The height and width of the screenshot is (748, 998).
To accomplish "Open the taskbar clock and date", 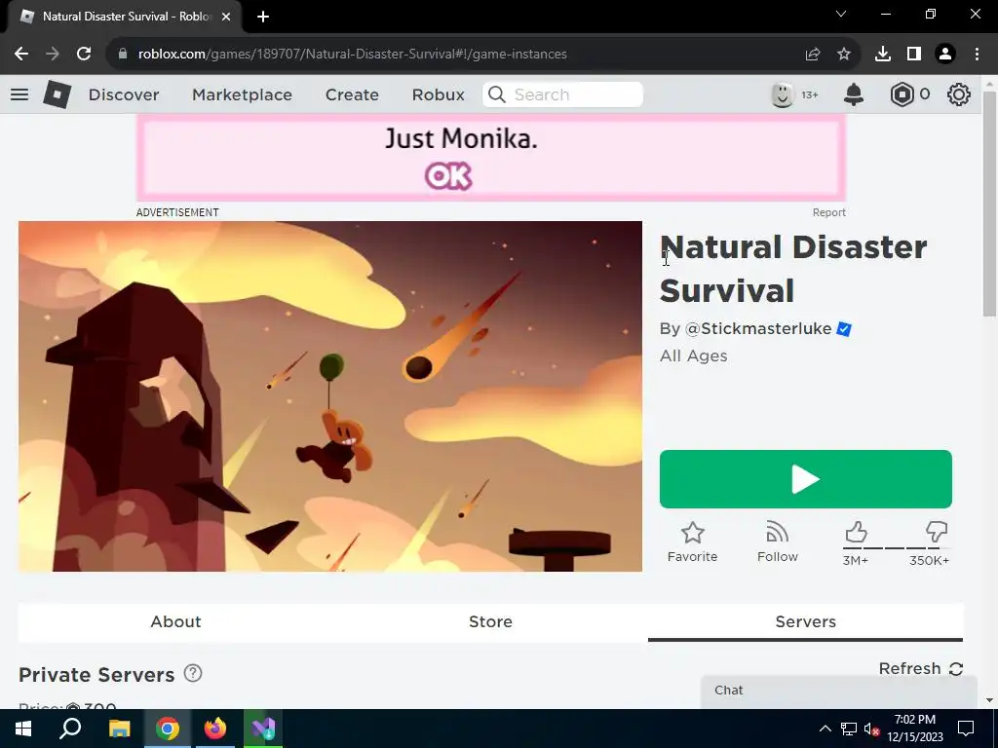I will (x=915, y=729).
